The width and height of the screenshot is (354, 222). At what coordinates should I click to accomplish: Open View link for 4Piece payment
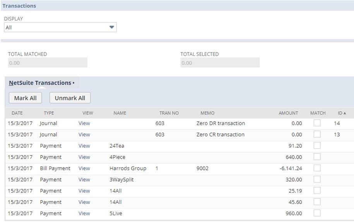click(x=84, y=157)
